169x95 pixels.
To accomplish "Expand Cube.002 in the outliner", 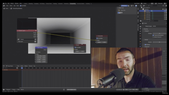I will [x=143, y=14].
